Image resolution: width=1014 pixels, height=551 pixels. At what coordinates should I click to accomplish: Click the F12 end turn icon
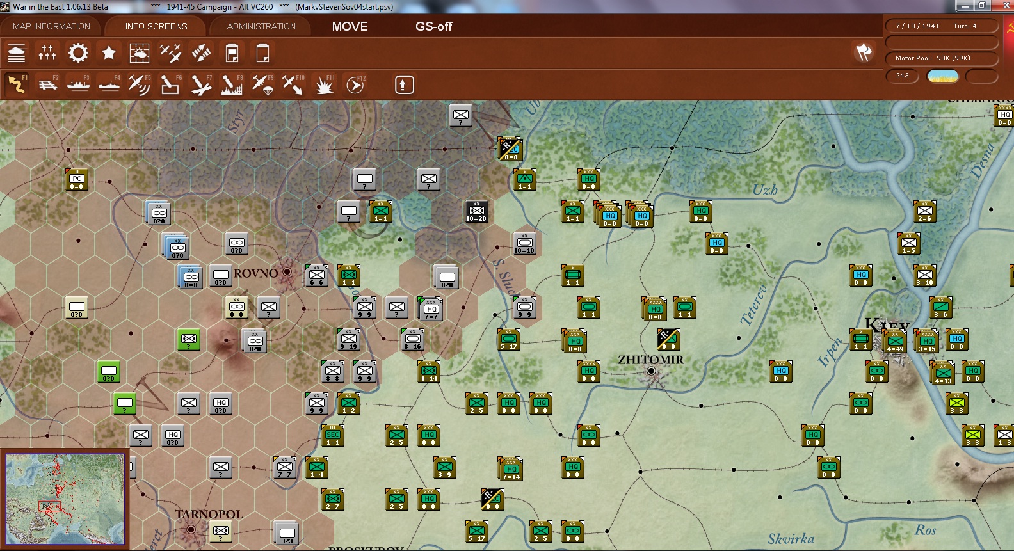(x=355, y=84)
